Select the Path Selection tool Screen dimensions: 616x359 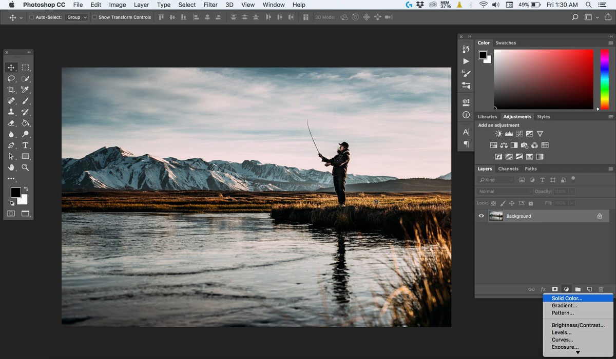point(11,156)
